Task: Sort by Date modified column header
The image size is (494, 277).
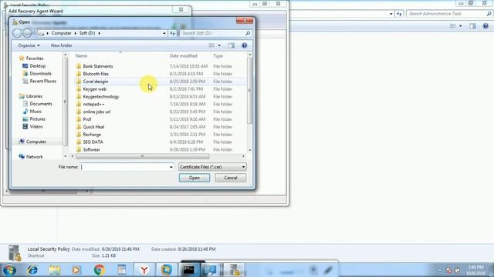Action: [184, 56]
